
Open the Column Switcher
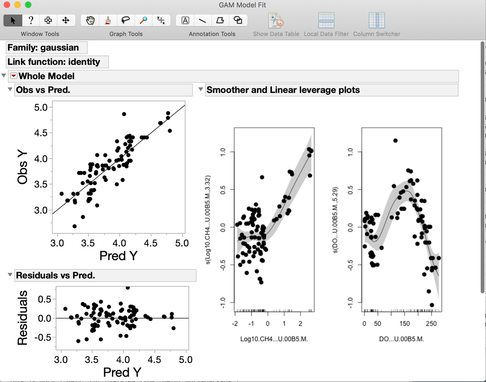(x=377, y=25)
